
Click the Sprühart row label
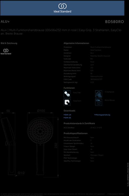[x=67, y=155]
